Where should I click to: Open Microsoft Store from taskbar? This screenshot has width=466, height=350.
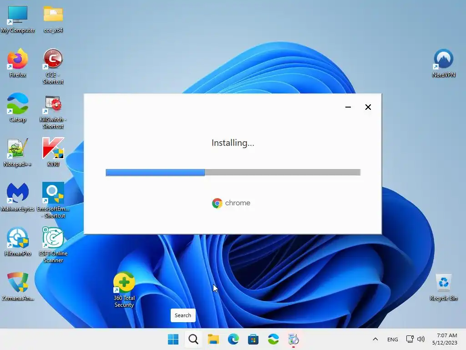[x=253, y=339]
